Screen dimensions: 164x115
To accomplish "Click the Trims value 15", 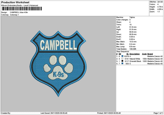I will [x=130, y=25].
